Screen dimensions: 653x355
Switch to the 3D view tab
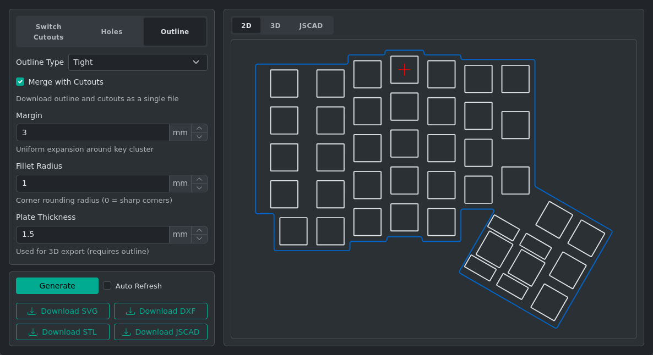[275, 25]
